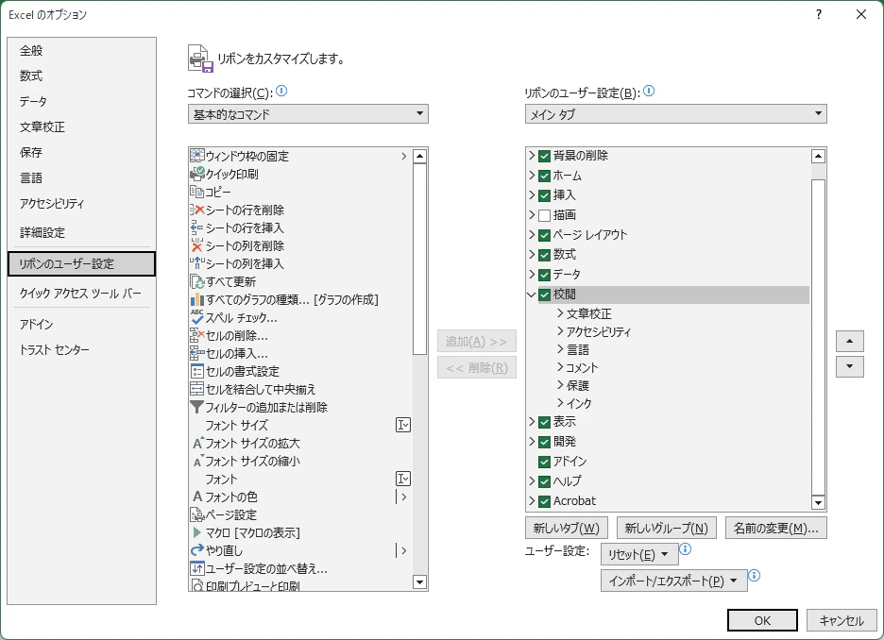Confirm with the OK button
884x640 pixels.
[762, 620]
